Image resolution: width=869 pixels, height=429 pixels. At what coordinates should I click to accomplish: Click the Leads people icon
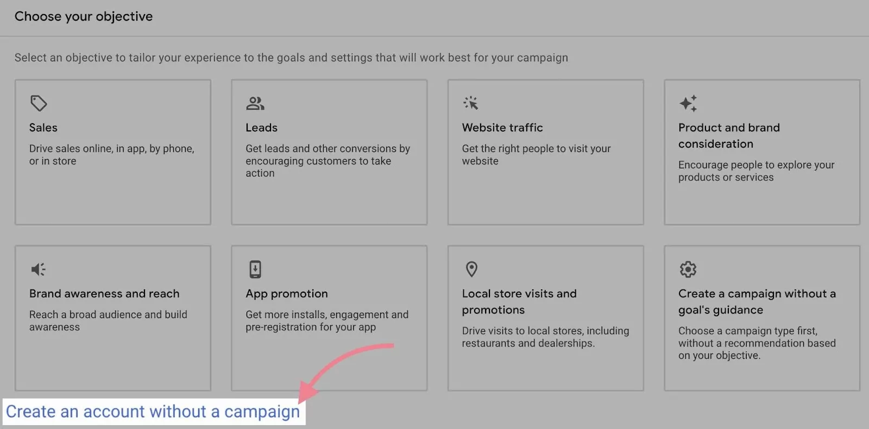click(255, 103)
